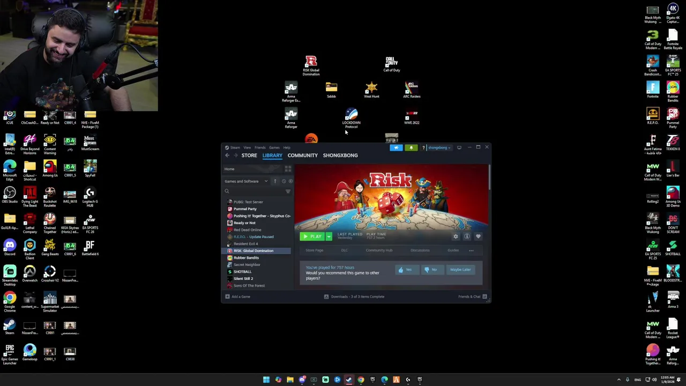
Task: Open more links ellipsis on the game page
Action: (471, 250)
